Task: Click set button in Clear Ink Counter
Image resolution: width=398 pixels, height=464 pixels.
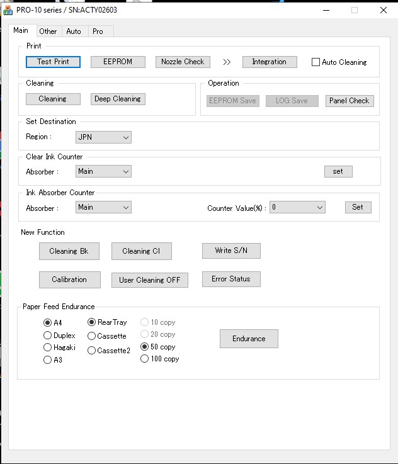Action: point(338,171)
